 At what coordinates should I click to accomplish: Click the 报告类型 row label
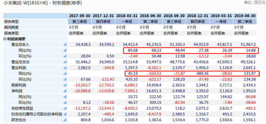click(x=11, y=22)
